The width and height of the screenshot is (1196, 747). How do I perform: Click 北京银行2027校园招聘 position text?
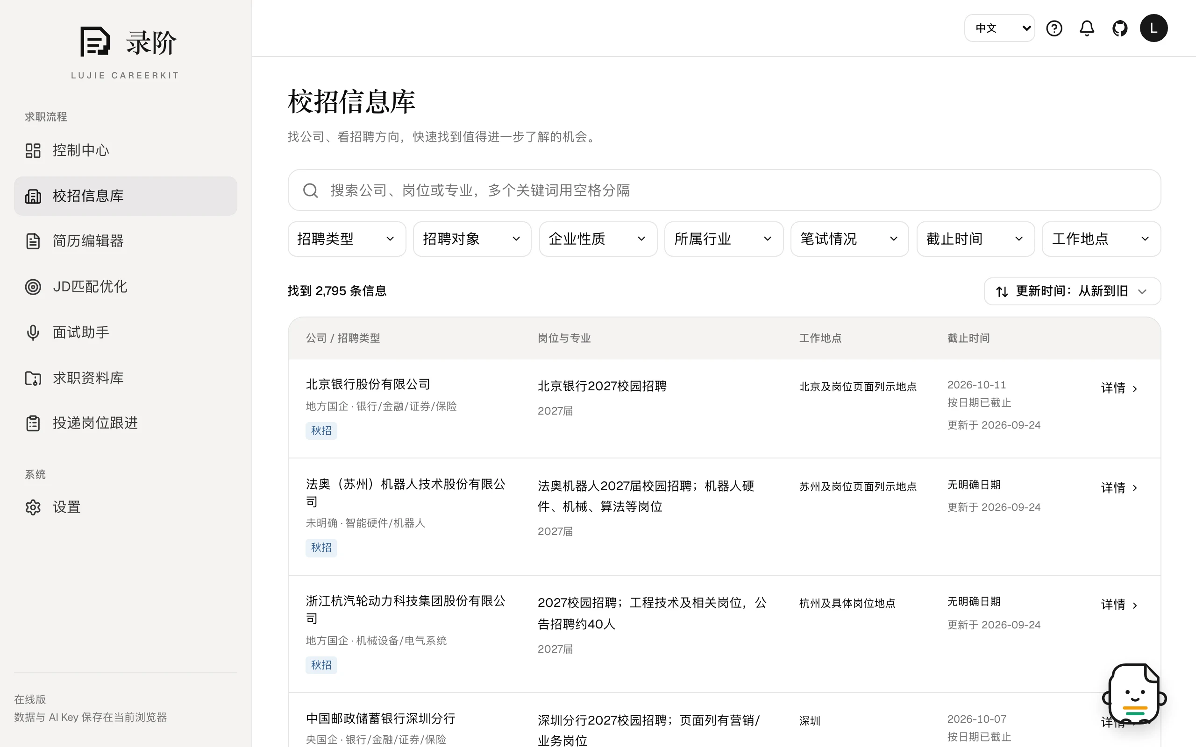point(602,386)
